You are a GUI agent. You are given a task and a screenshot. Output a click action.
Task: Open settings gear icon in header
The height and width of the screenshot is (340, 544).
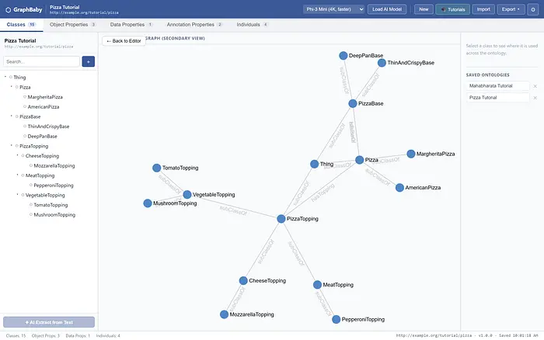coord(533,9)
